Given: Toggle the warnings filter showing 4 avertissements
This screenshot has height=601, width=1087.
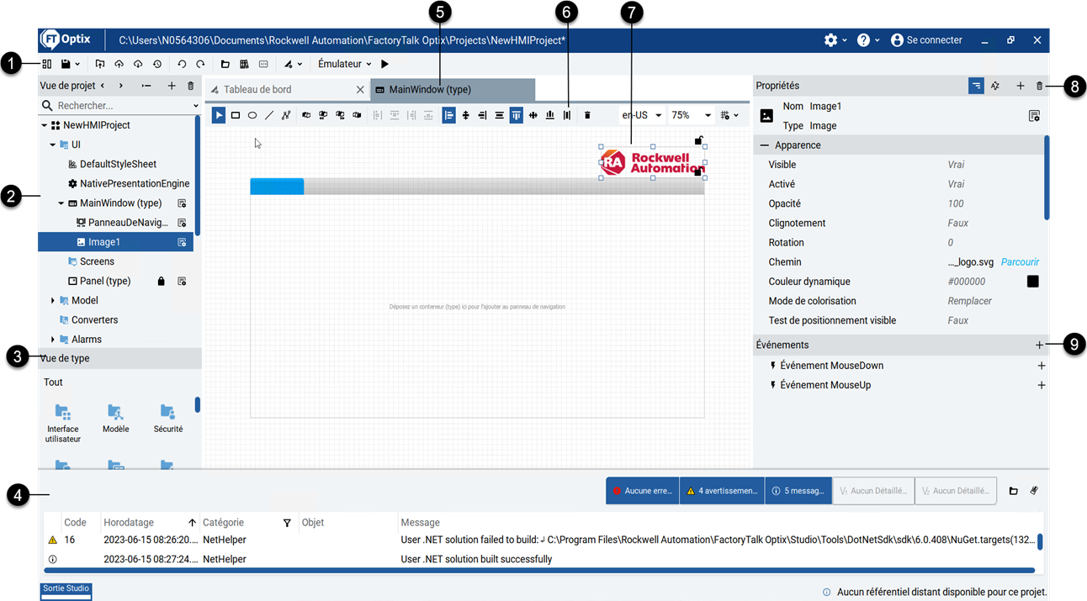Looking at the screenshot, I should 722,491.
